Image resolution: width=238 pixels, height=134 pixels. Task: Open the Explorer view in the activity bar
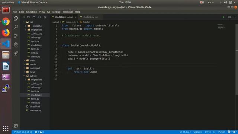tap(16, 18)
